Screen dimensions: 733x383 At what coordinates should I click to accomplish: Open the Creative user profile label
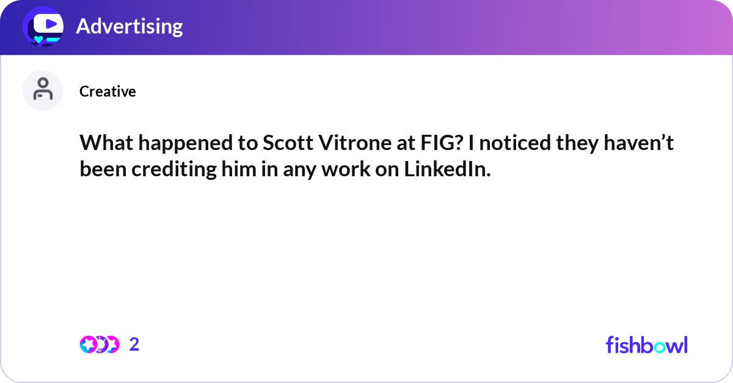click(x=108, y=91)
